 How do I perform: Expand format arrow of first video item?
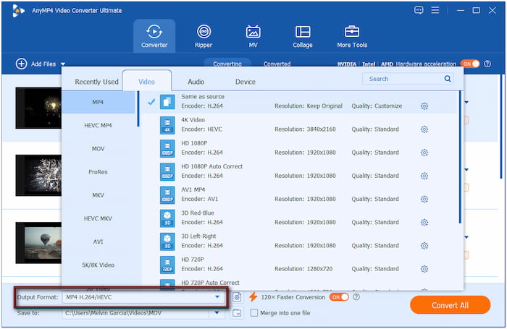(x=466, y=103)
